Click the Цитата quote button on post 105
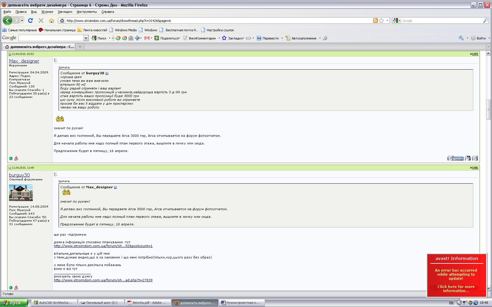This screenshot has height=307, width=492. (x=455, y=158)
